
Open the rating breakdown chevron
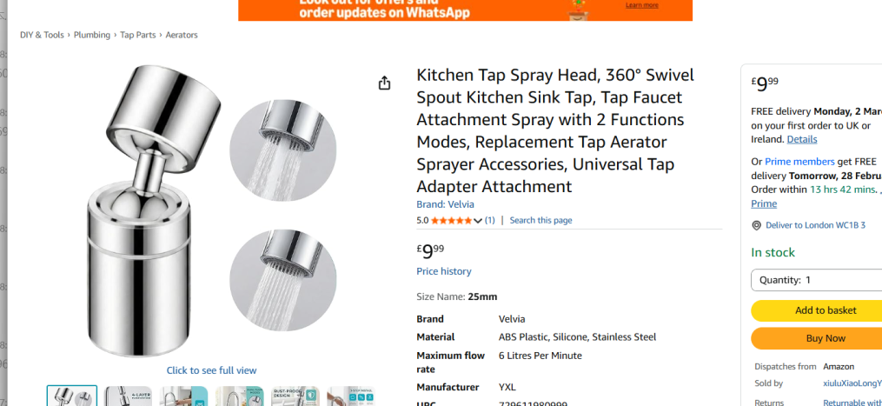(x=478, y=221)
